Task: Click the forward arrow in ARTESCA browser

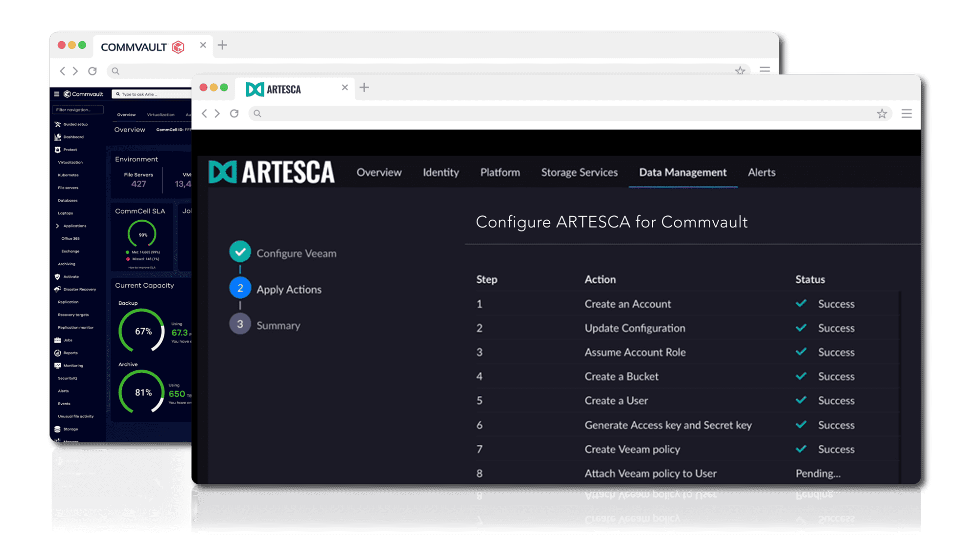Action: 218,114
